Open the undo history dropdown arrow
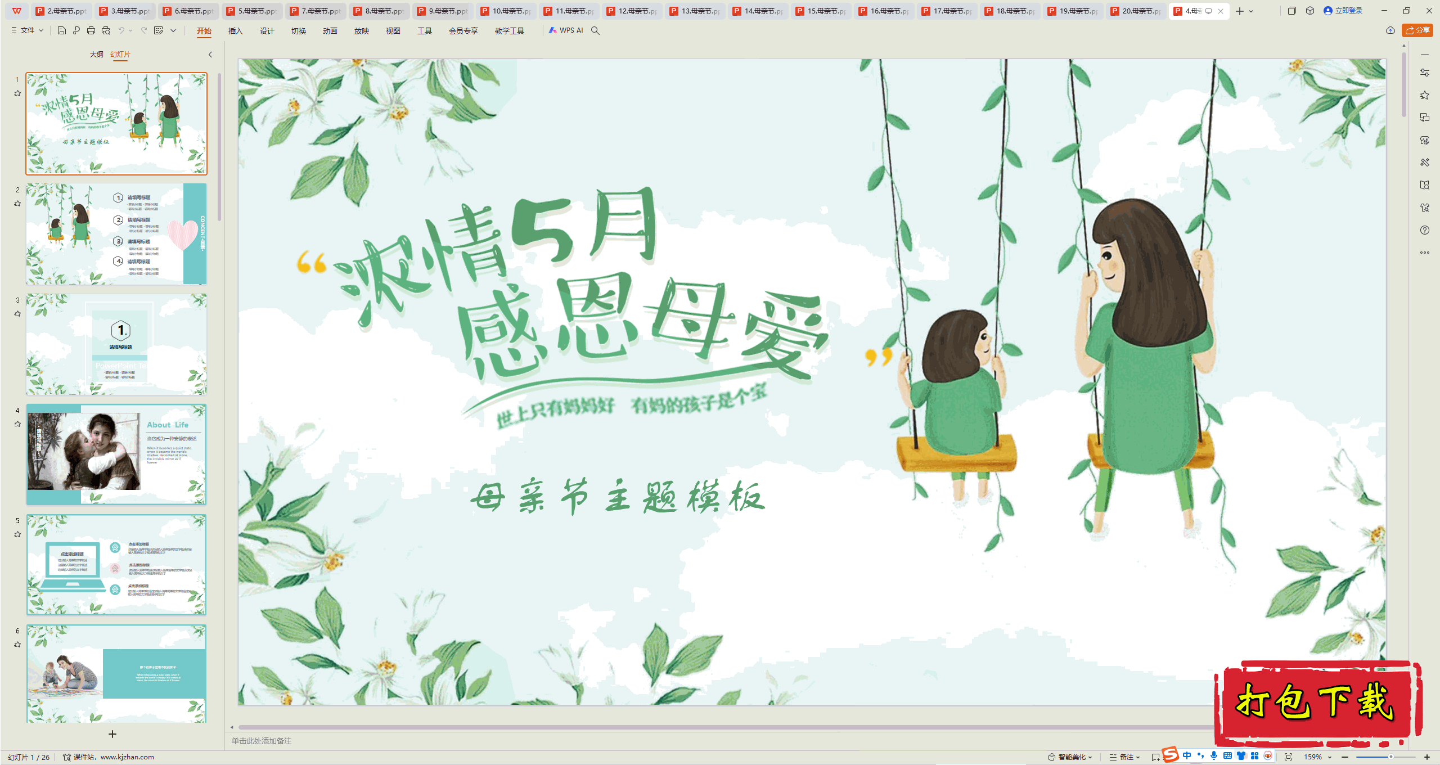 [x=130, y=30]
